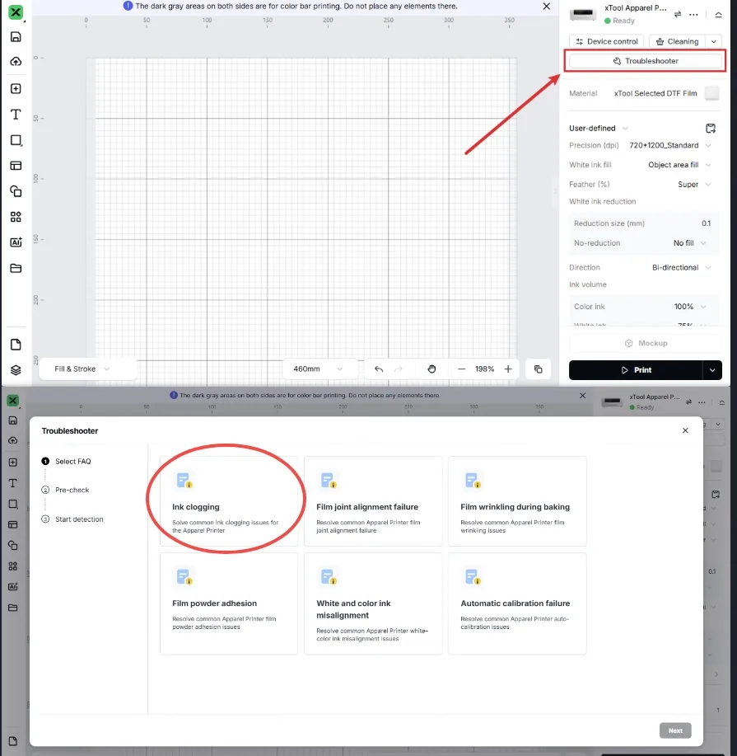Select the Text tool in lower window sidebar

pyautogui.click(x=13, y=483)
